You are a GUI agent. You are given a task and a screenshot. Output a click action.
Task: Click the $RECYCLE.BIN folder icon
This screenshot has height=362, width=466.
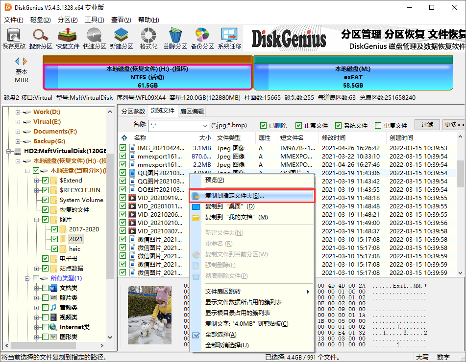pos(54,190)
